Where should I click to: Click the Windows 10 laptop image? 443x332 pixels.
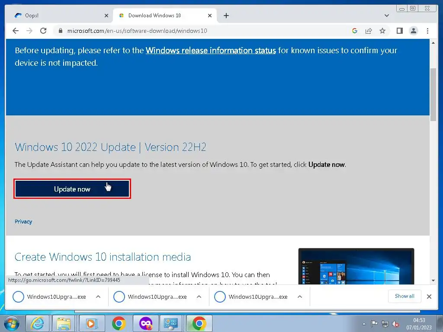(x=356, y=266)
